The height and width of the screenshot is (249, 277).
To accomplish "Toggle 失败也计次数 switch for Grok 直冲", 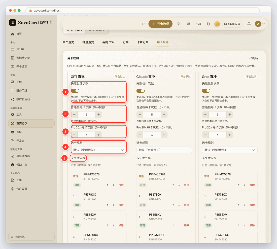I will pyautogui.click(x=206, y=91).
